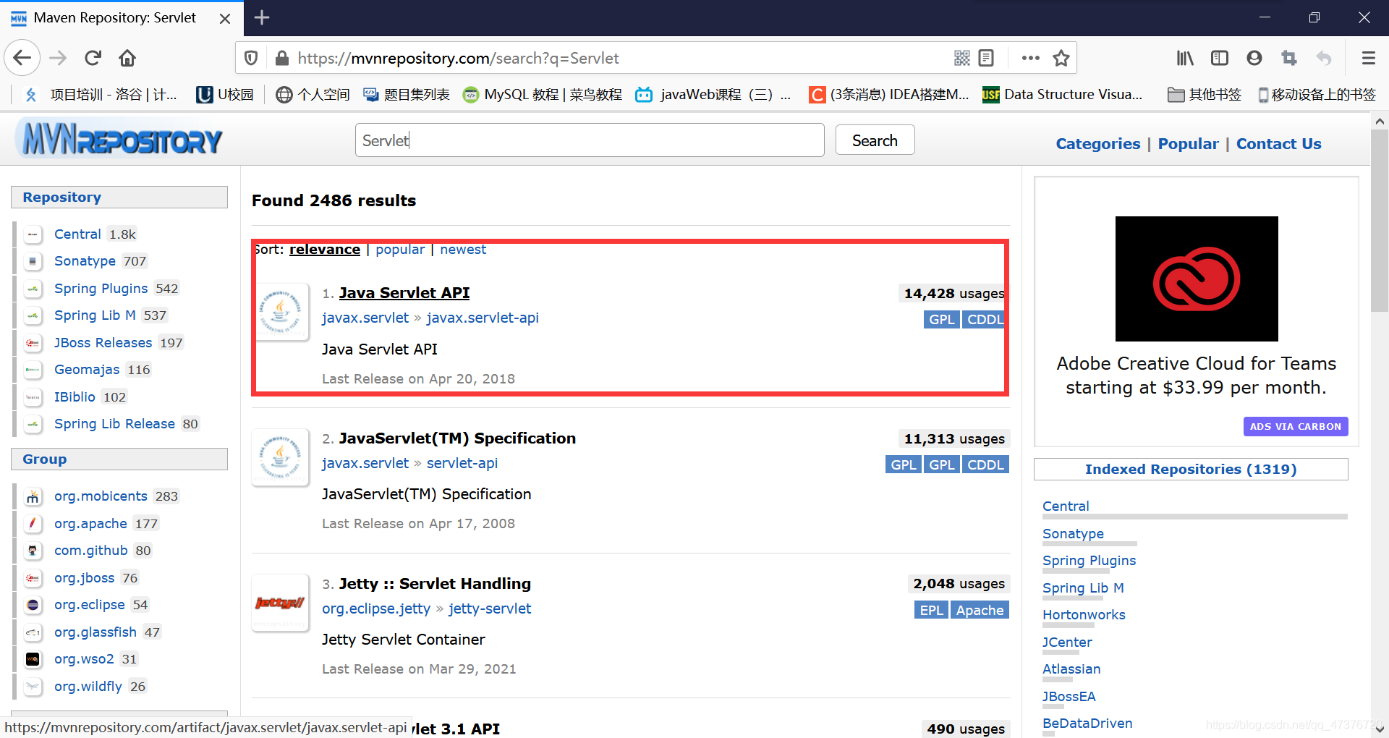Image resolution: width=1389 pixels, height=738 pixels.
Task: Open the jetty-servlet artifact link
Action: (x=490, y=609)
